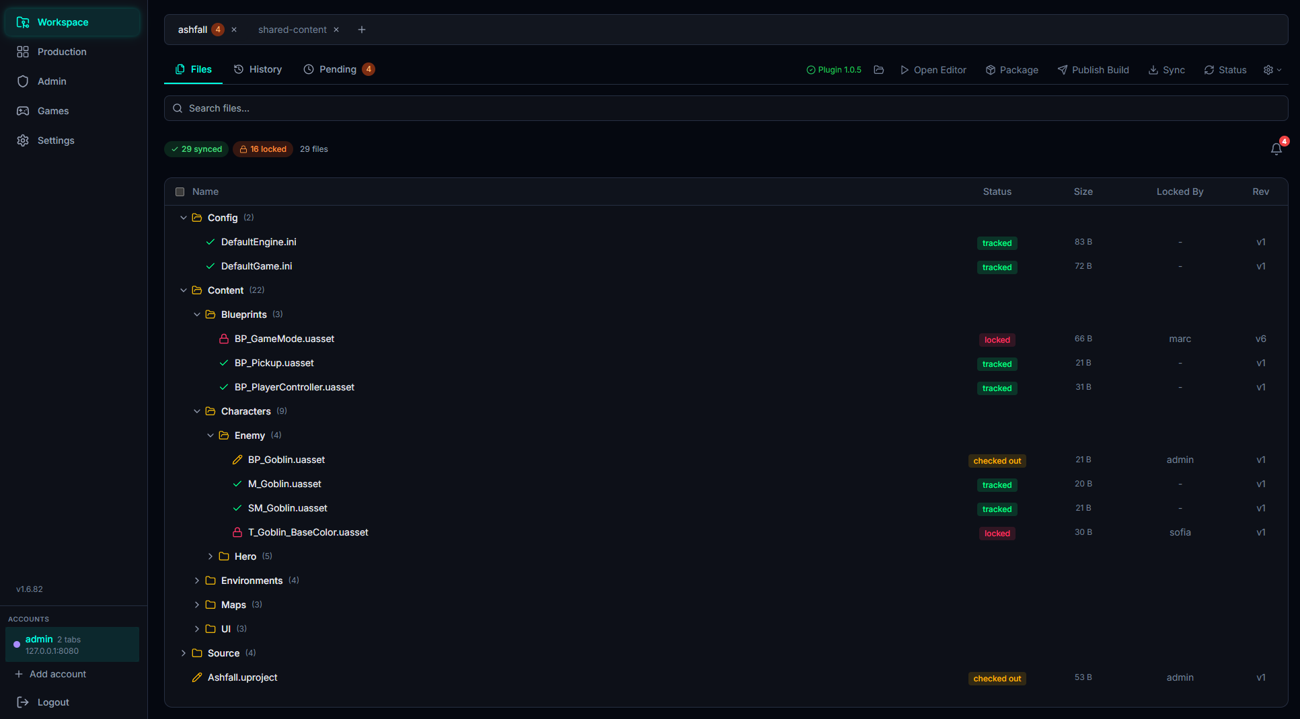This screenshot has width=1300, height=719.
Task: Click the Rev column header
Action: pyautogui.click(x=1260, y=192)
